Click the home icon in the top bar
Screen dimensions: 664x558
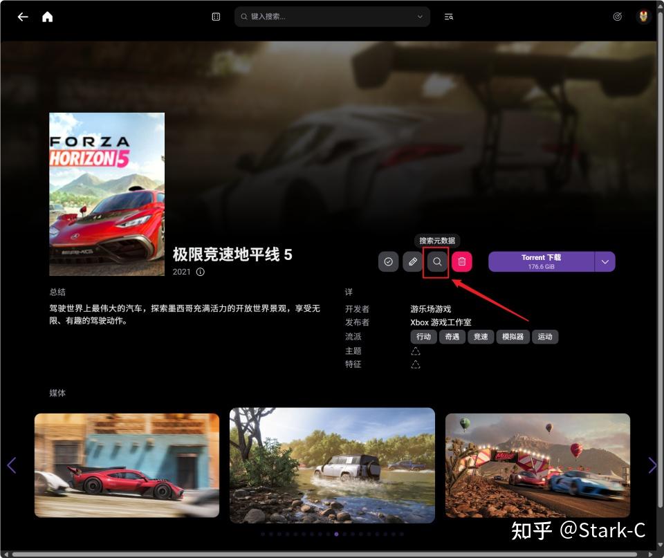[47, 17]
